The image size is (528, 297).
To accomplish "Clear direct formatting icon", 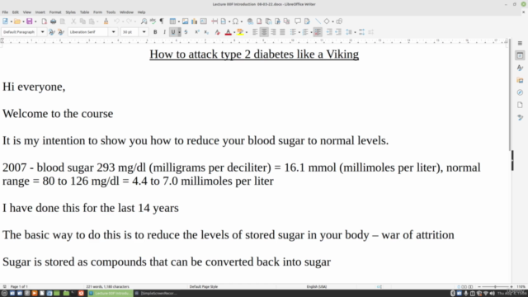I will point(217,32).
